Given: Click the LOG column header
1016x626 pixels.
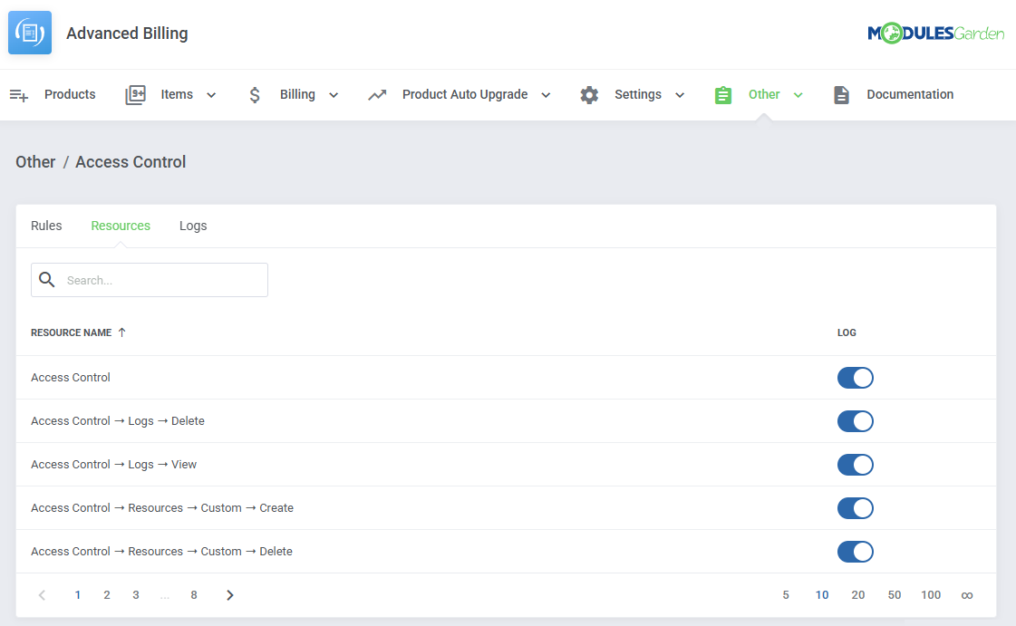Looking at the screenshot, I should (x=847, y=332).
